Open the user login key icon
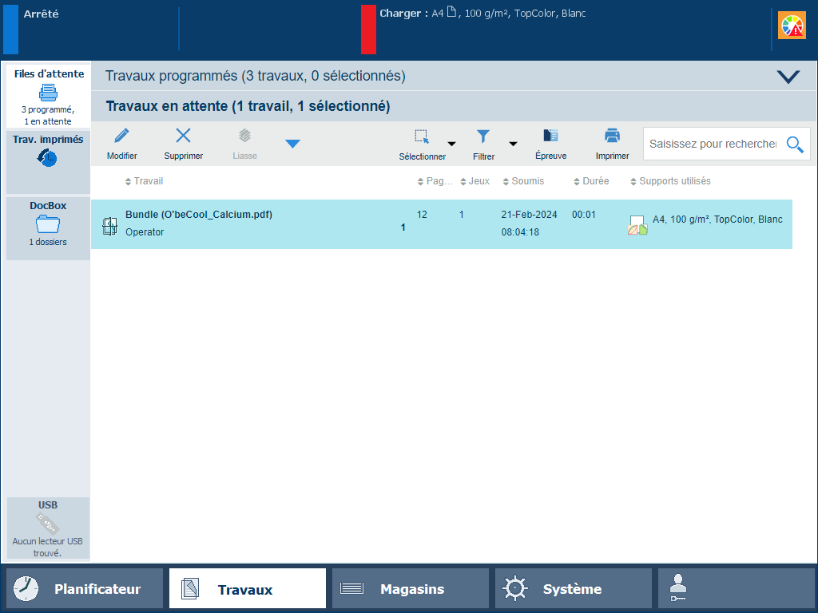 678,588
